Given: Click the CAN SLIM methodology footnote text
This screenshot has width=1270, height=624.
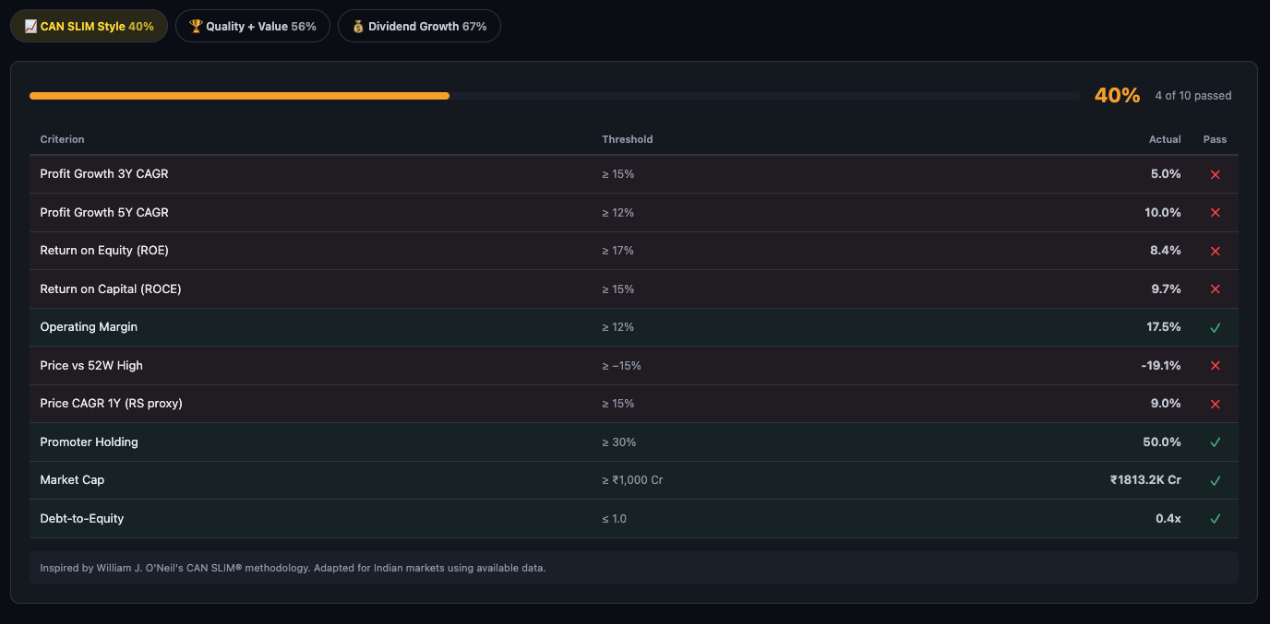Looking at the screenshot, I should click(293, 568).
